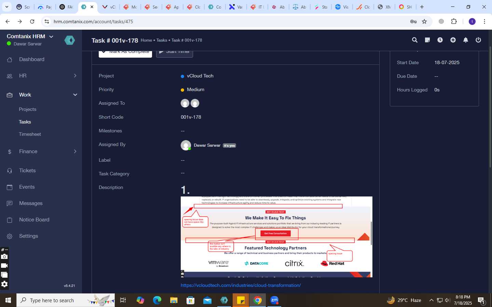Image resolution: width=492 pixels, height=307 pixels.
Task: Open Task View in the taskbar
Action: (123, 300)
